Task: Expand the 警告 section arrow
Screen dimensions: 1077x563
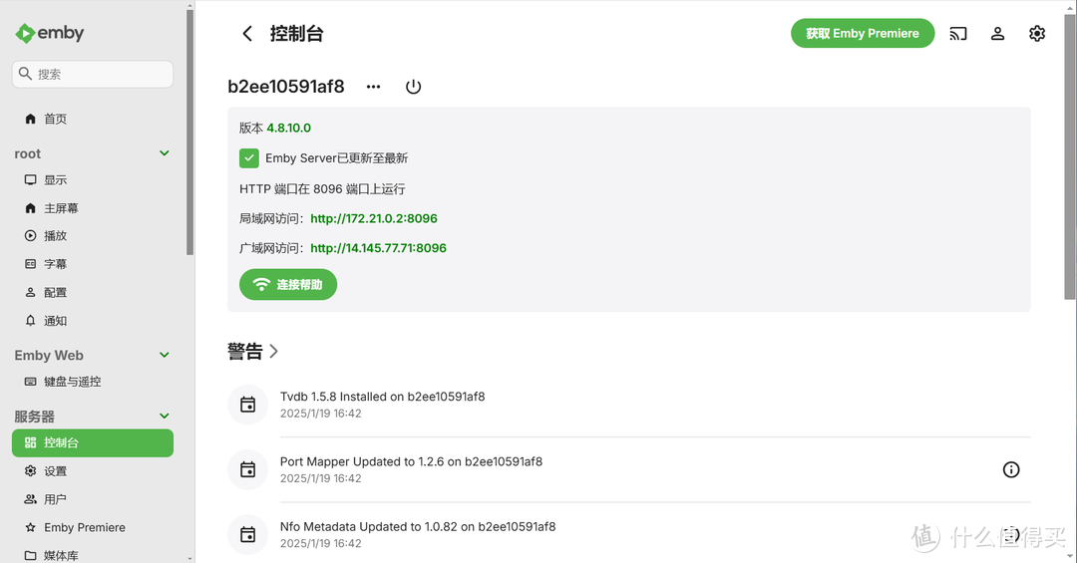Action: point(273,352)
